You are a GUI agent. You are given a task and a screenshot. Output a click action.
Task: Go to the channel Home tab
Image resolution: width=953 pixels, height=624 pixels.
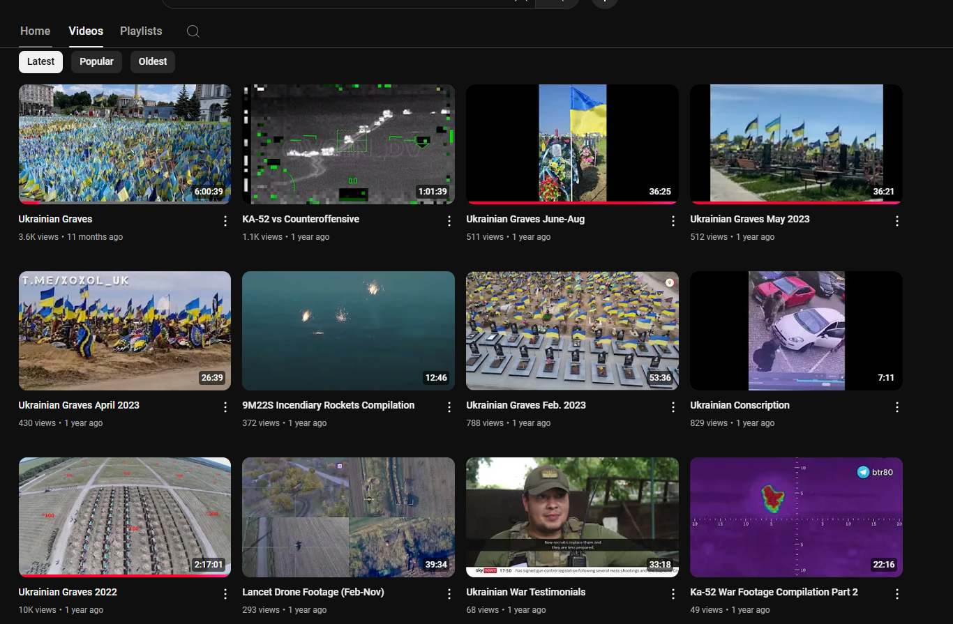pos(36,31)
